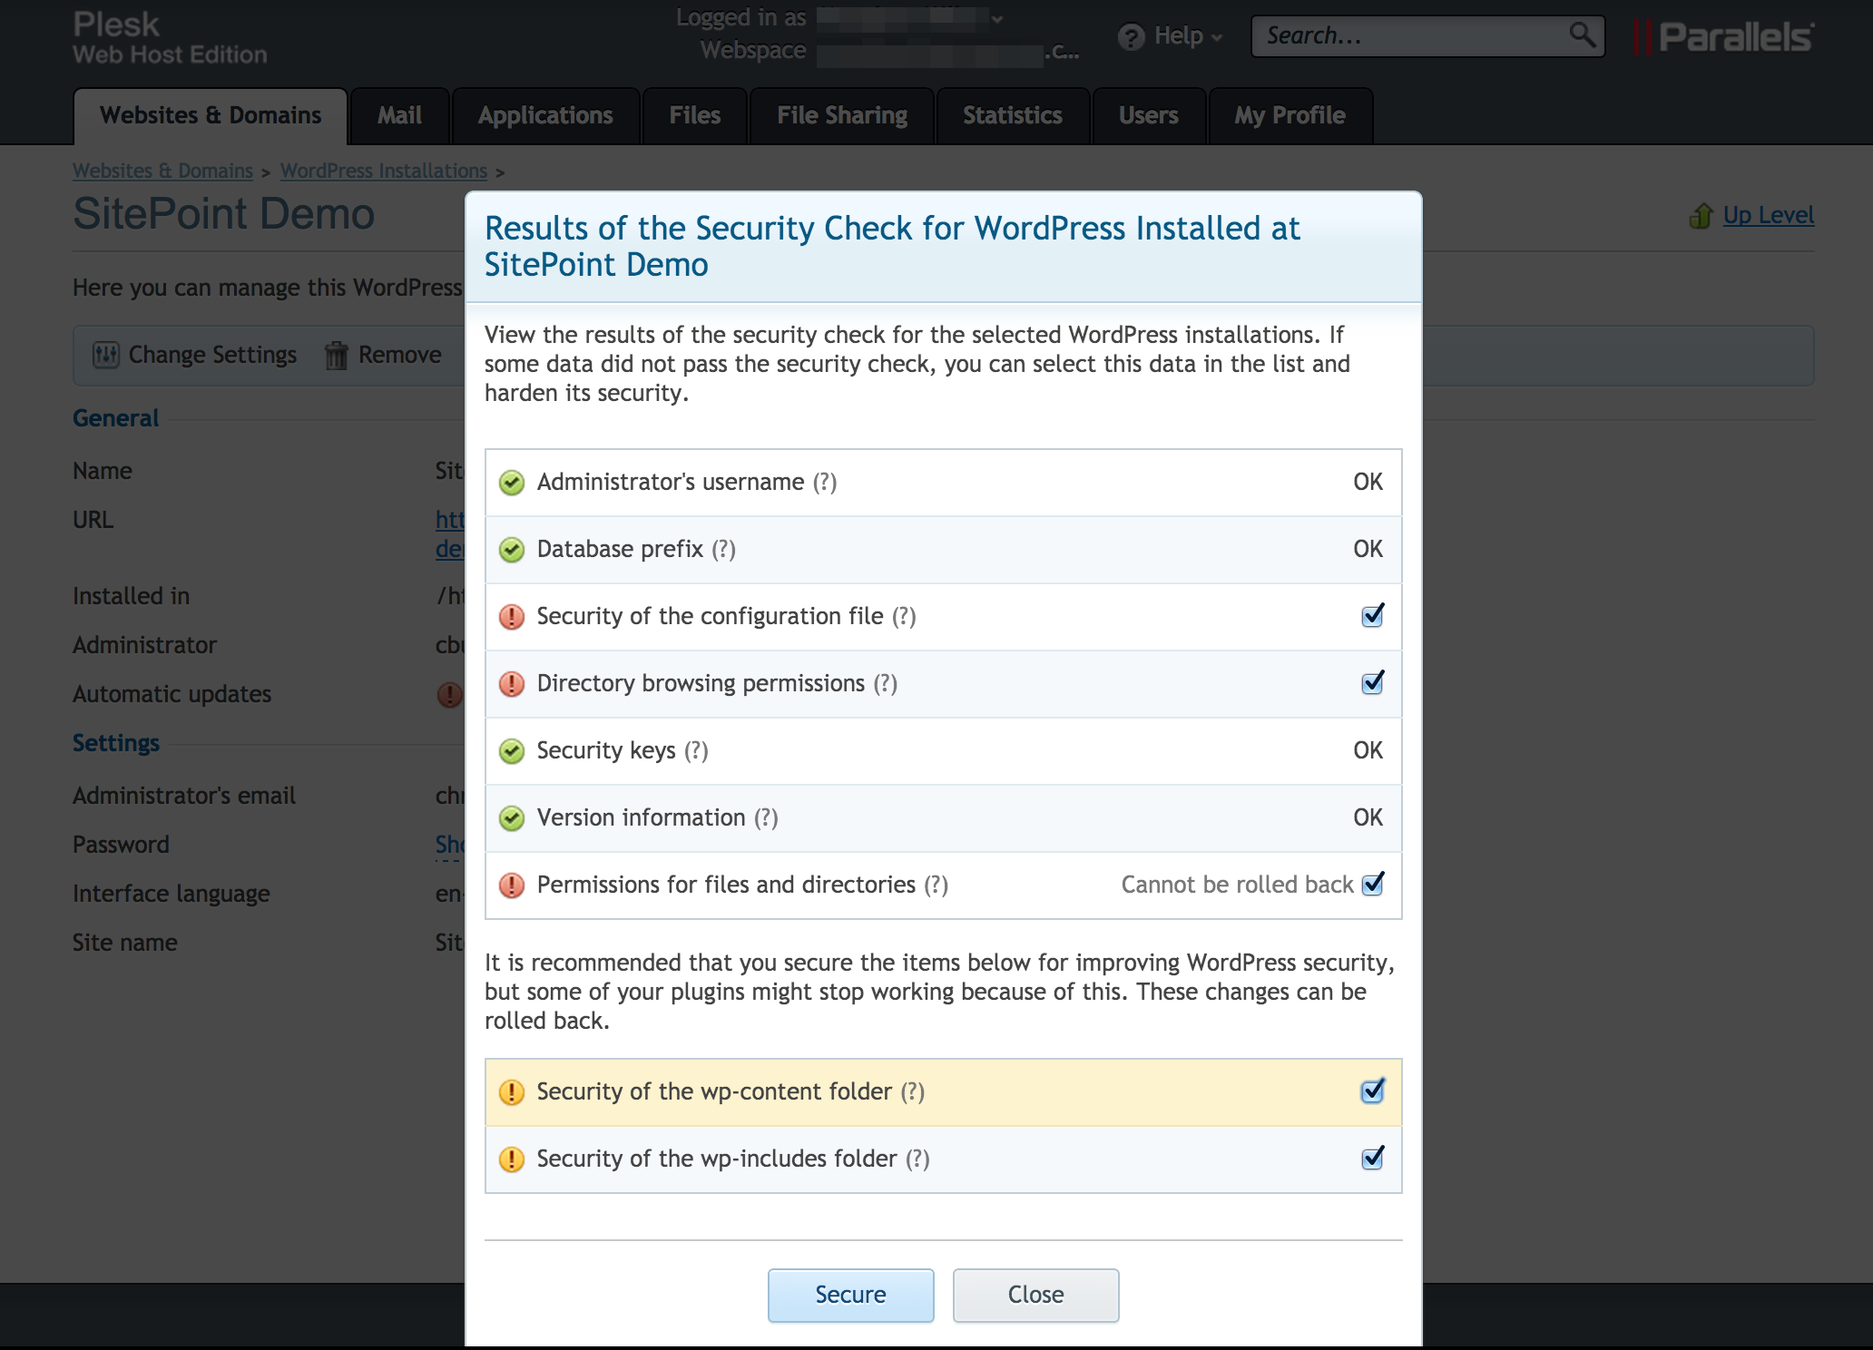This screenshot has height=1350, width=1873.
Task: Click the search magnifier icon
Action: tap(1582, 35)
